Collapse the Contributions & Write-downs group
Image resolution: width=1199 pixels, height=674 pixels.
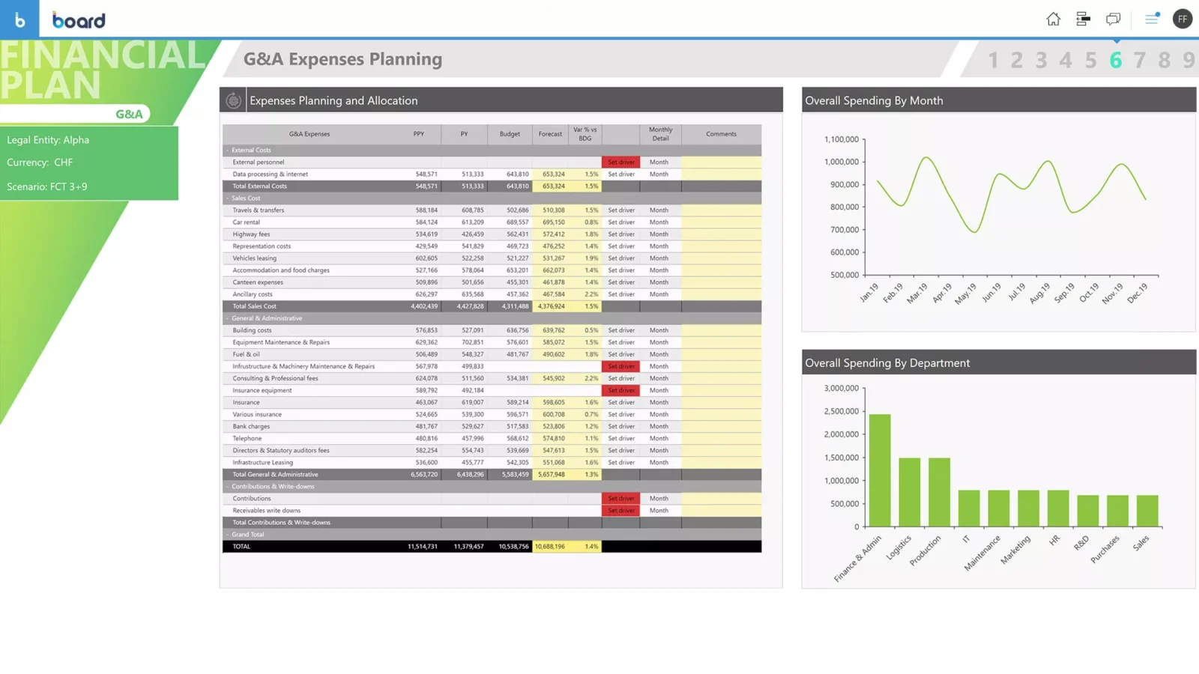pos(227,487)
